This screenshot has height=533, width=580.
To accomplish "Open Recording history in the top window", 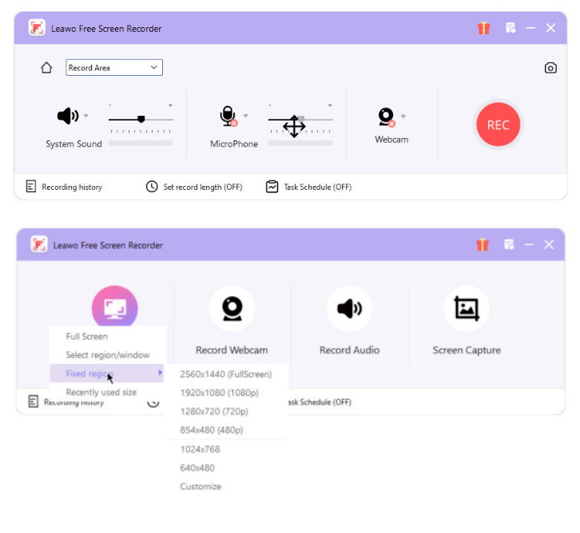I will [x=64, y=187].
